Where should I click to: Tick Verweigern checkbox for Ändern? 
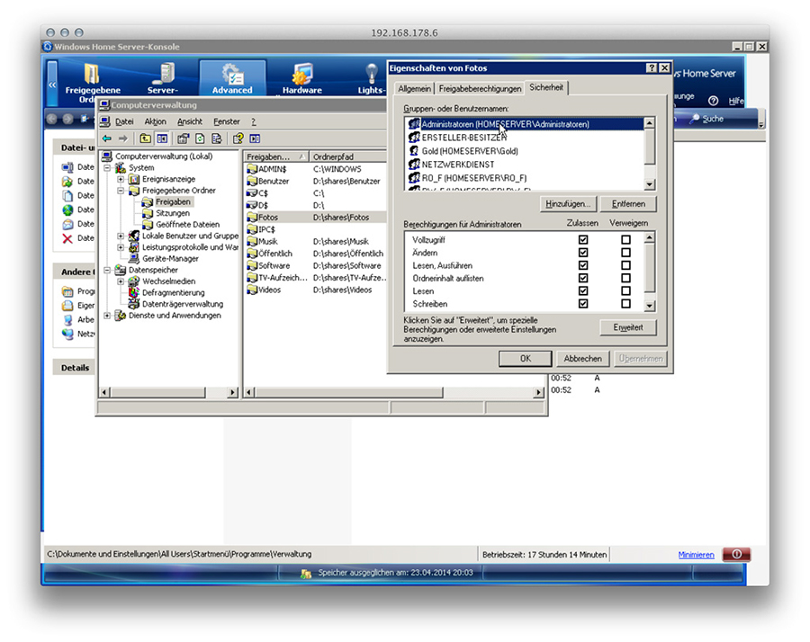coord(625,253)
